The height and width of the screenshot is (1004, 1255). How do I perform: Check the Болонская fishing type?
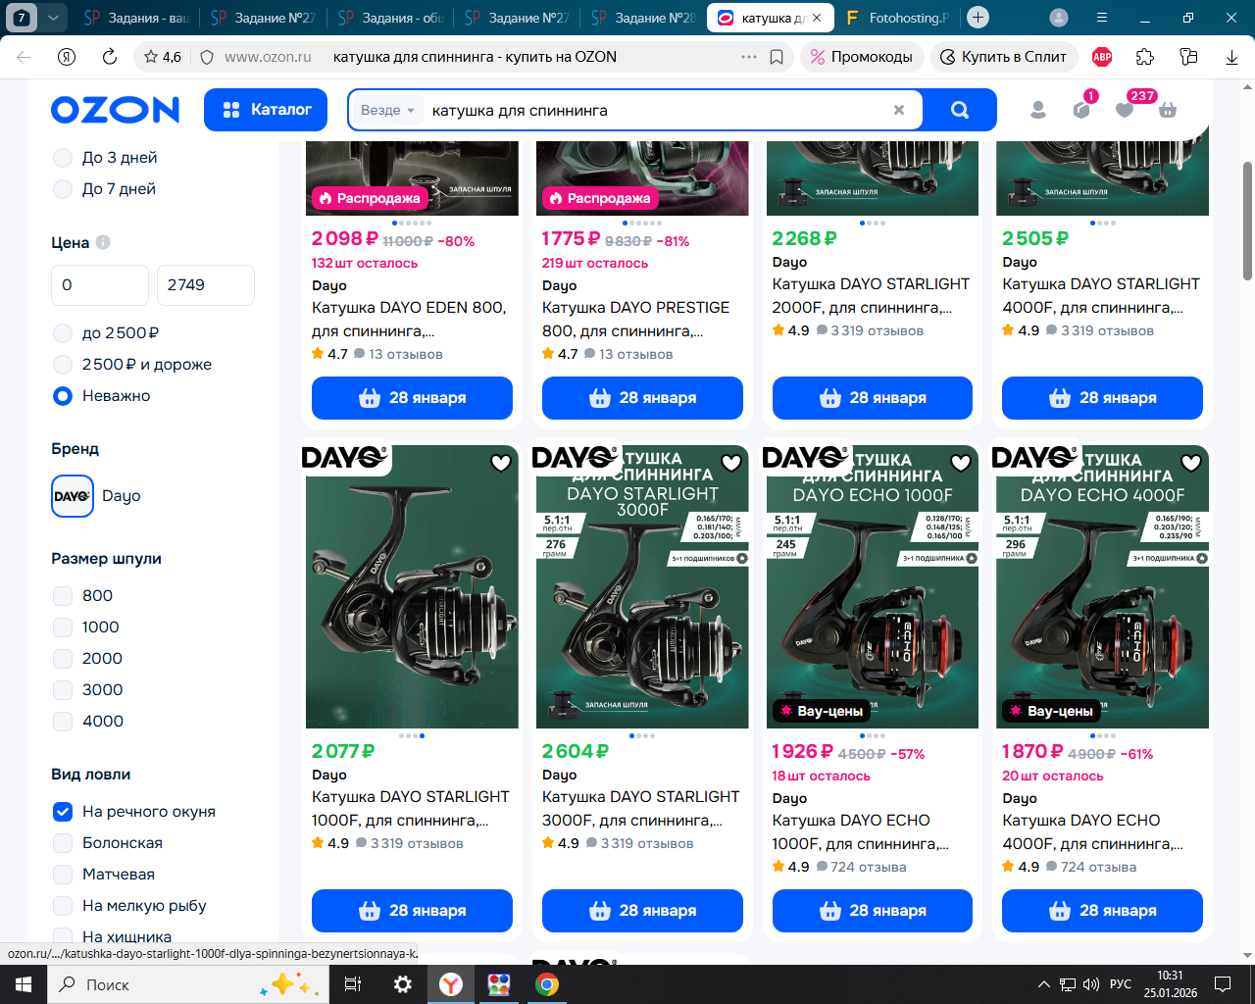[x=63, y=843]
